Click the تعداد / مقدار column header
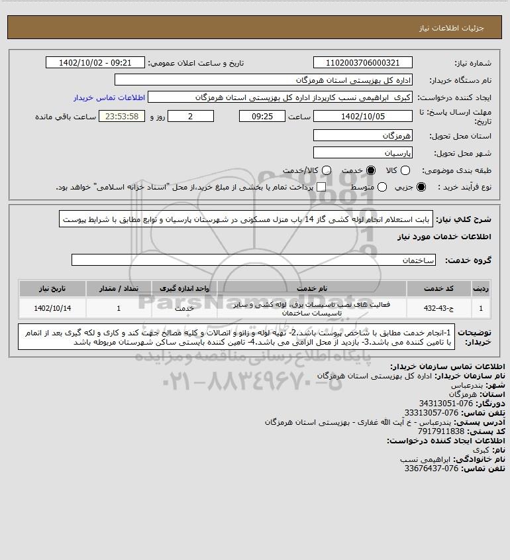 coord(119,288)
